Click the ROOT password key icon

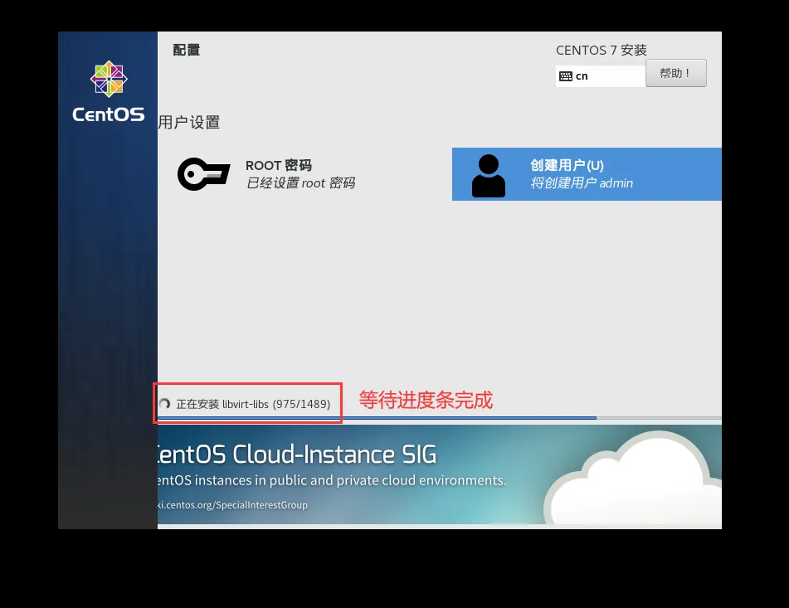pos(204,174)
